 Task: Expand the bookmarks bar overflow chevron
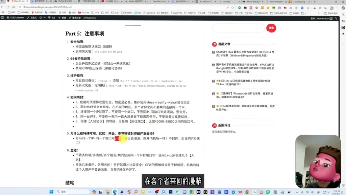[x=318, y=13]
